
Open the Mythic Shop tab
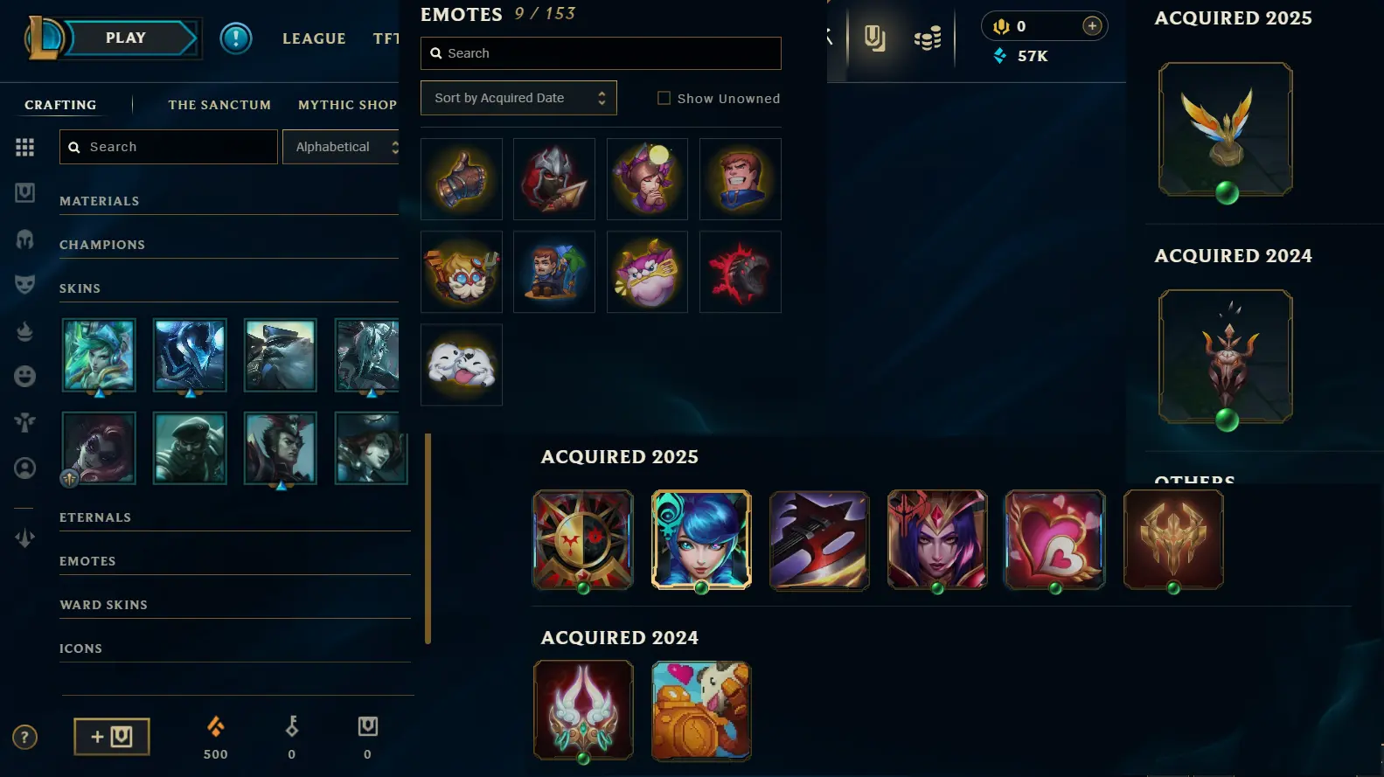tap(347, 105)
